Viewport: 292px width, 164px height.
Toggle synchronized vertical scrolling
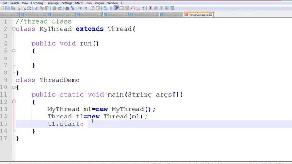point(93,8)
